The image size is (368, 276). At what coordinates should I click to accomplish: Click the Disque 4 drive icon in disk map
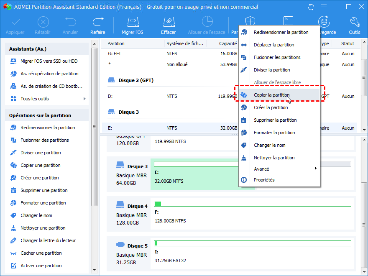click(120, 204)
